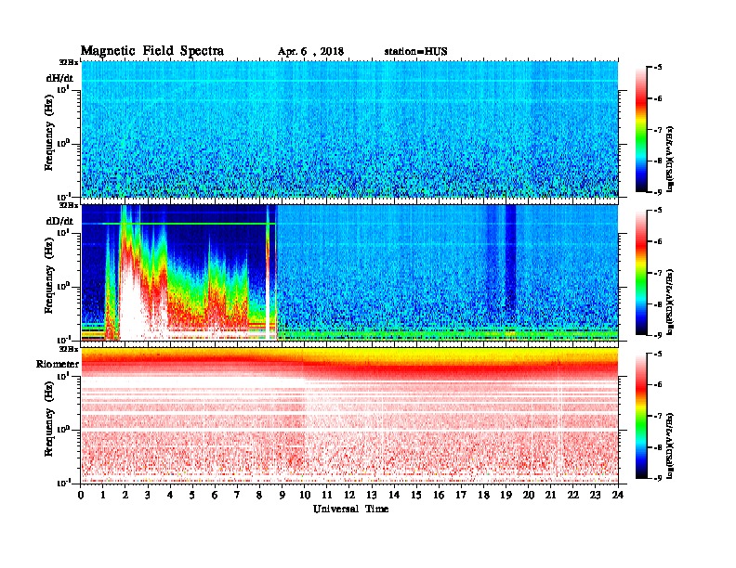Click the "-9" label on dH/dt color scale
This screenshot has width=736, height=568.
658,192
